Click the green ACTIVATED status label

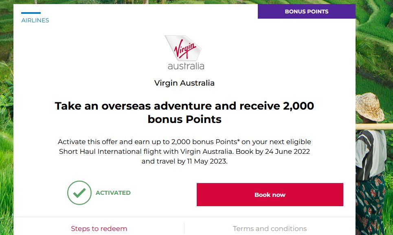click(113, 193)
